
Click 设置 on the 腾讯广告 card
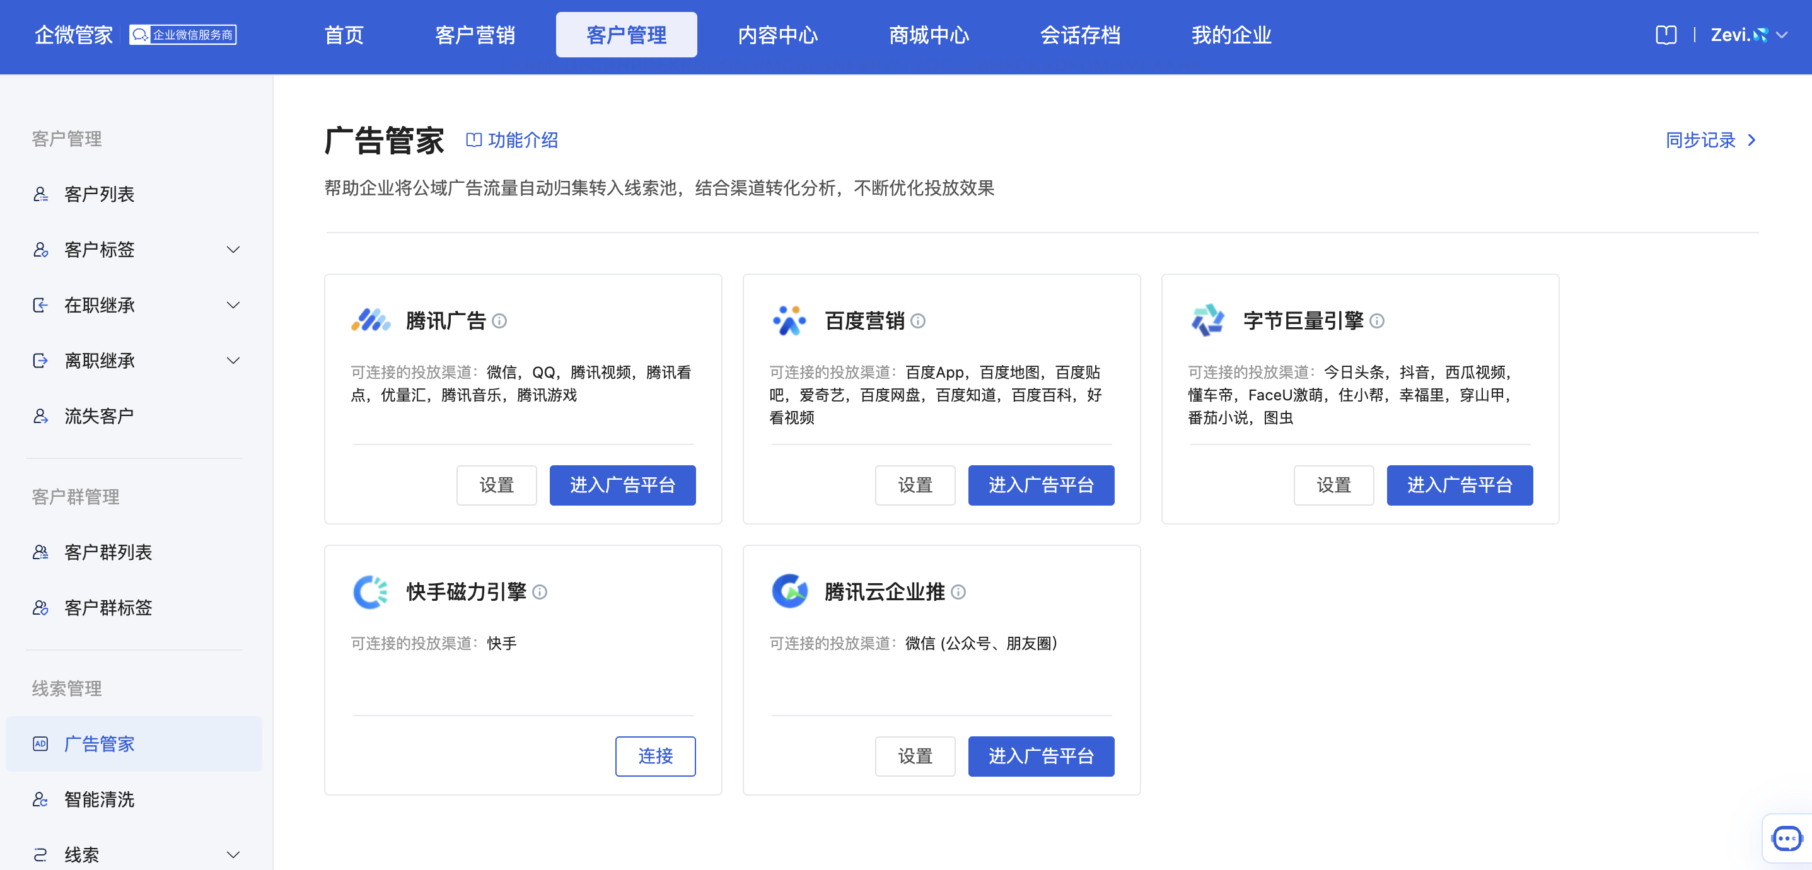(x=497, y=485)
